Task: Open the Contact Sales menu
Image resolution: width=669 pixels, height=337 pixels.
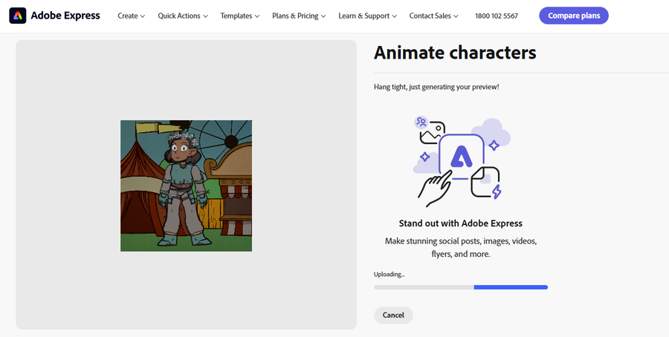Action: tap(434, 16)
